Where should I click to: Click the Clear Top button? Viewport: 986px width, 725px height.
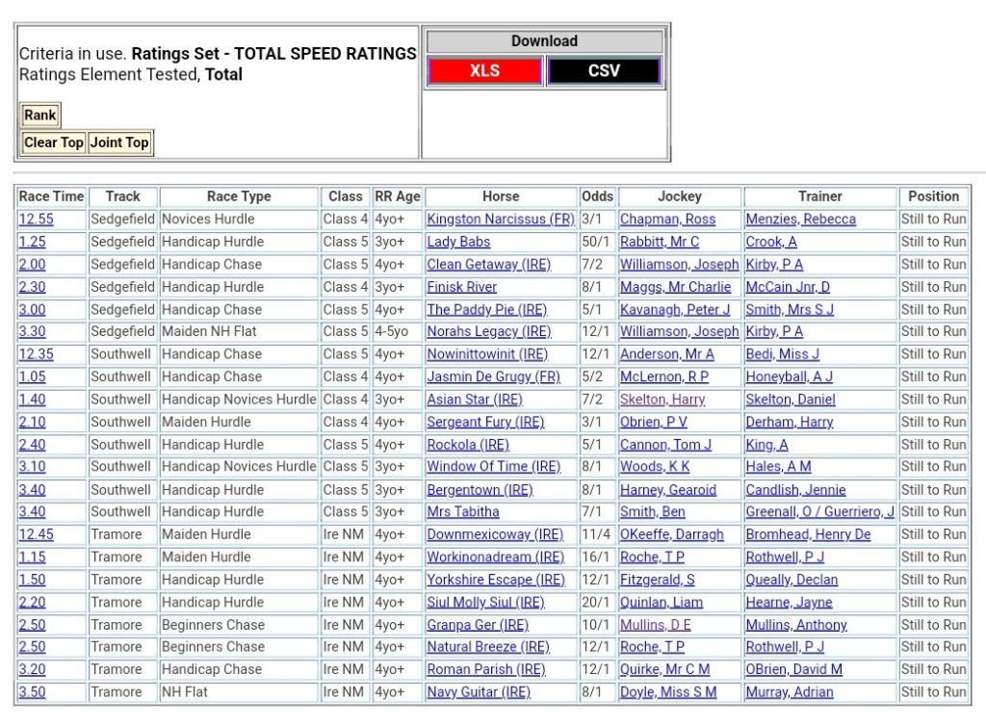(x=54, y=142)
